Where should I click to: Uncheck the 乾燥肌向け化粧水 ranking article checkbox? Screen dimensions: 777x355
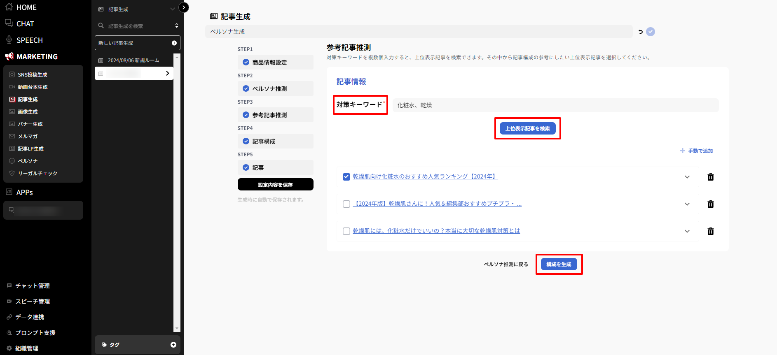click(x=346, y=177)
